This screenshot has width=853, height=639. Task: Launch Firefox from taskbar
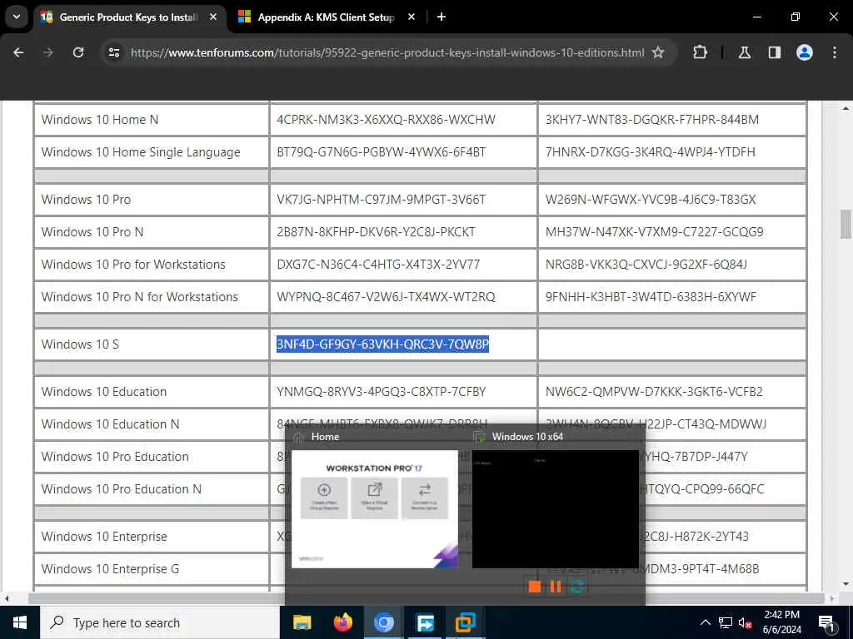tap(342, 622)
